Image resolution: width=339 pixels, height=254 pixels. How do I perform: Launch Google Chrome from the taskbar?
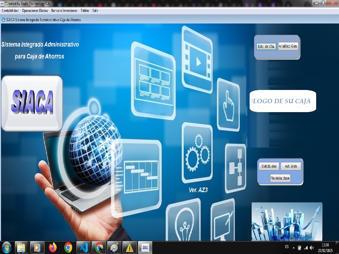[68, 247]
